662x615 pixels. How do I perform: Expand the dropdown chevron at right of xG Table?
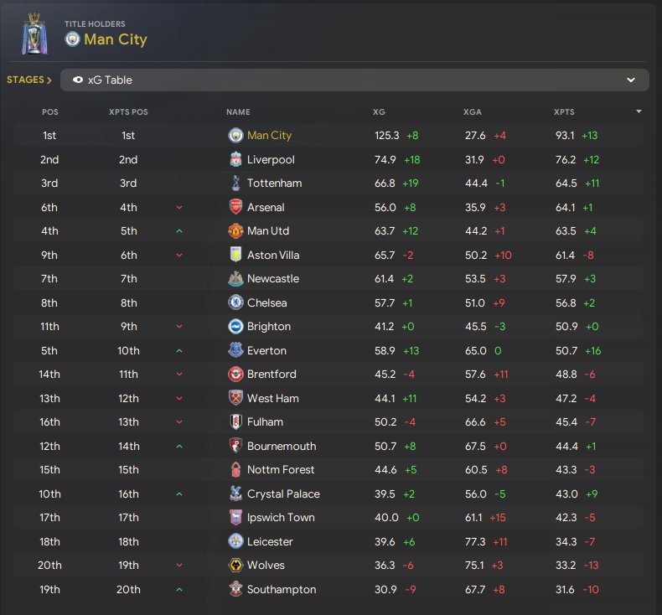point(631,80)
